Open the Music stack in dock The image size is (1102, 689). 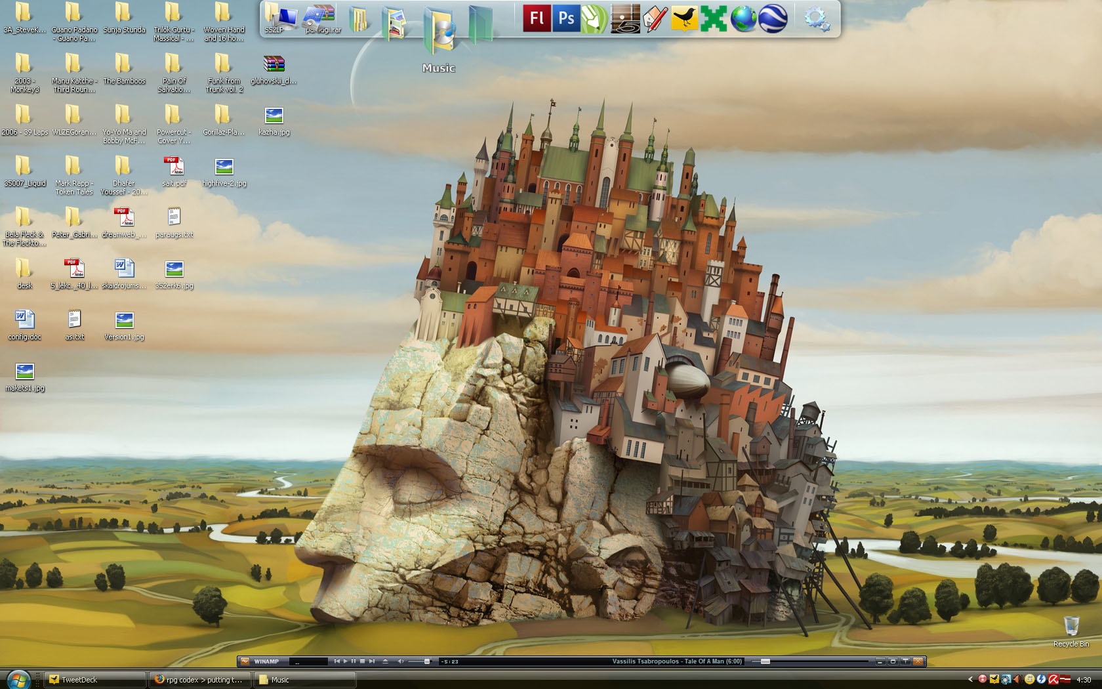click(440, 31)
